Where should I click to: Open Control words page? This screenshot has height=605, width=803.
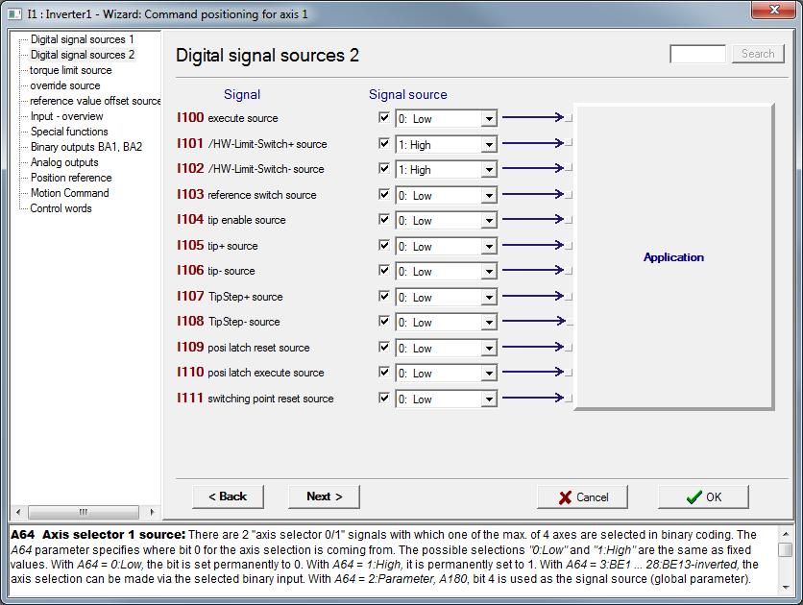[61, 208]
